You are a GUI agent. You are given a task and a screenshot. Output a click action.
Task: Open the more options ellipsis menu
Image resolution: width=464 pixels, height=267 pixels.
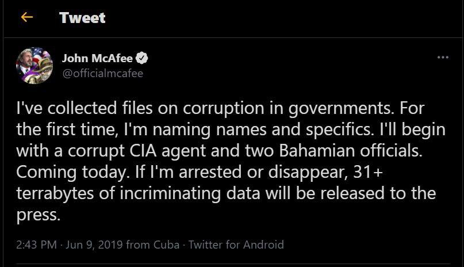pyautogui.click(x=443, y=58)
